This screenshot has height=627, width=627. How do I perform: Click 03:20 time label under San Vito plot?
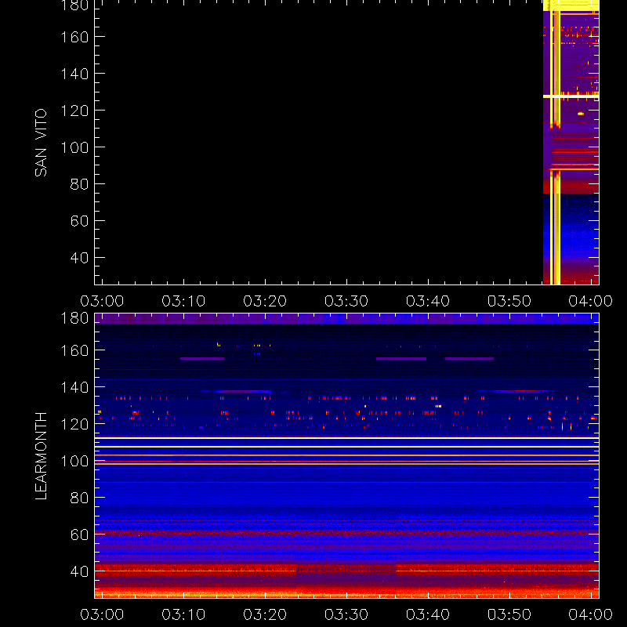pyautogui.click(x=265, y=301)
